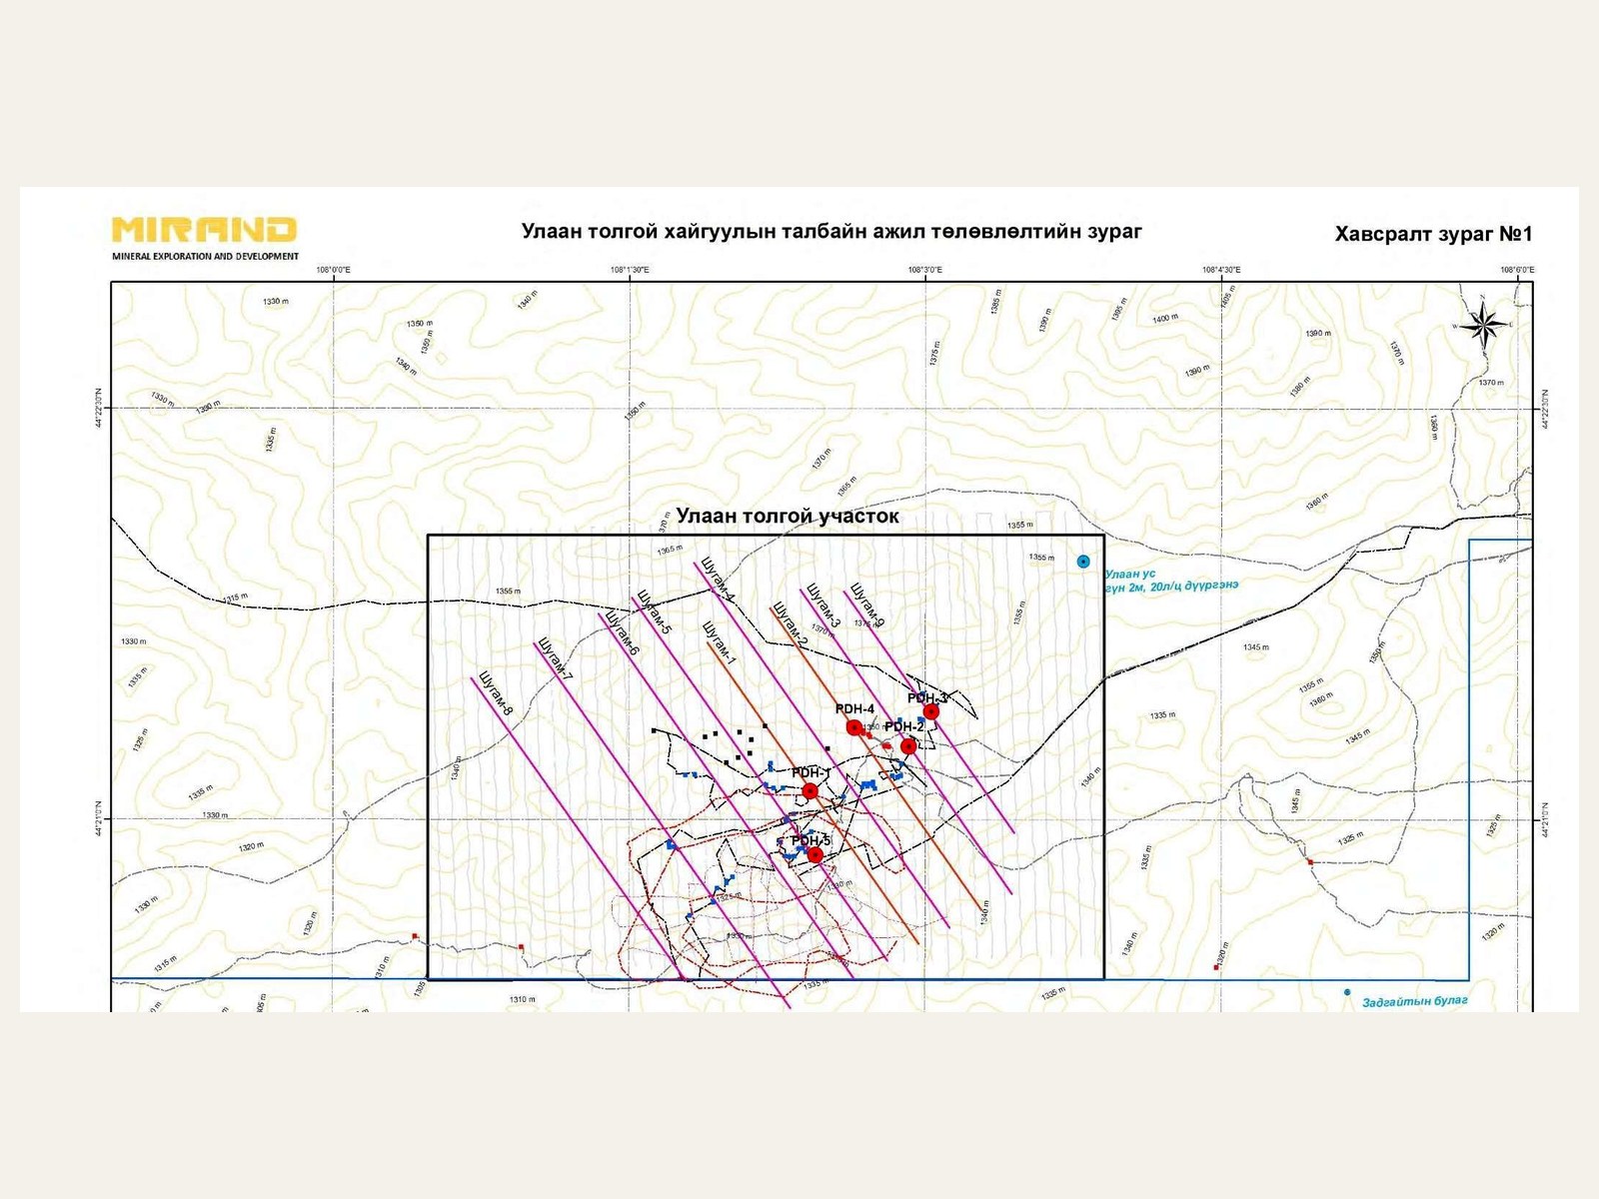Select the Шугам-9 line label

pos(866,605)
